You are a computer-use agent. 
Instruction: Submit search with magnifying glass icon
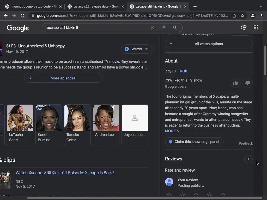click(175, 28)
